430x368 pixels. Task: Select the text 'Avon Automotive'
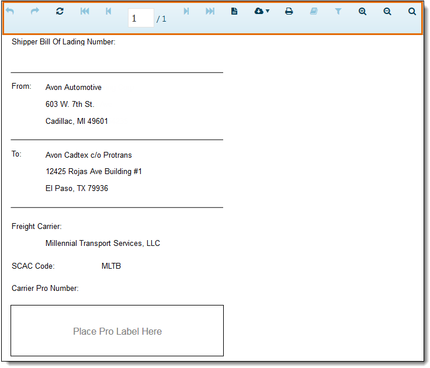point(74,87)
